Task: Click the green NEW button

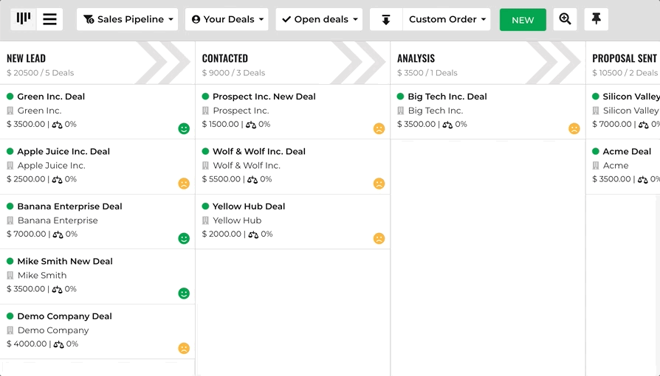Action: 523,20
